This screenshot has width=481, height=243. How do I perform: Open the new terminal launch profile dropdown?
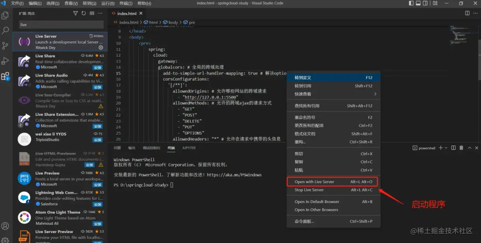click(446, 148)
